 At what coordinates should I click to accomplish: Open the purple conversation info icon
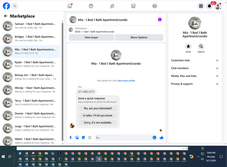[160, 20]
